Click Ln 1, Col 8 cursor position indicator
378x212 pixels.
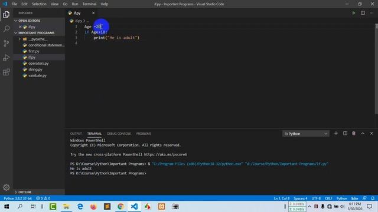281,198
